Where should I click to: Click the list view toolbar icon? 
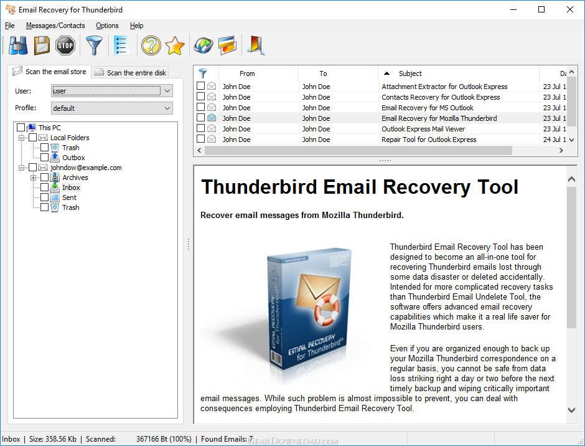pyautogui.click(x=121, y=45)
